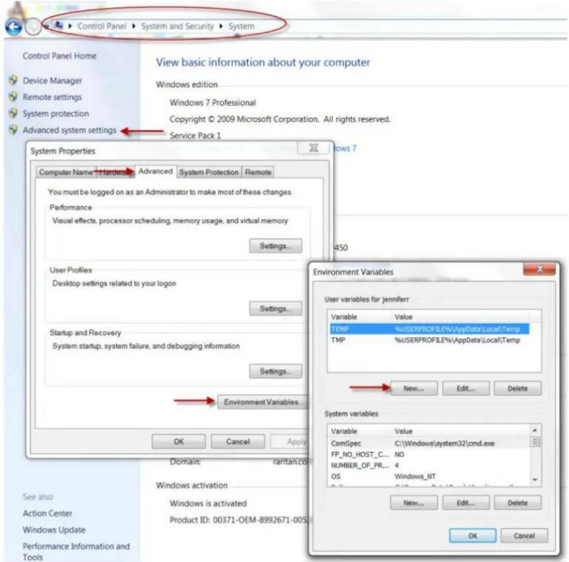Expand breadcrumb arrow after Control Panel
Screen dimensions: 569x562
(134, 26)
